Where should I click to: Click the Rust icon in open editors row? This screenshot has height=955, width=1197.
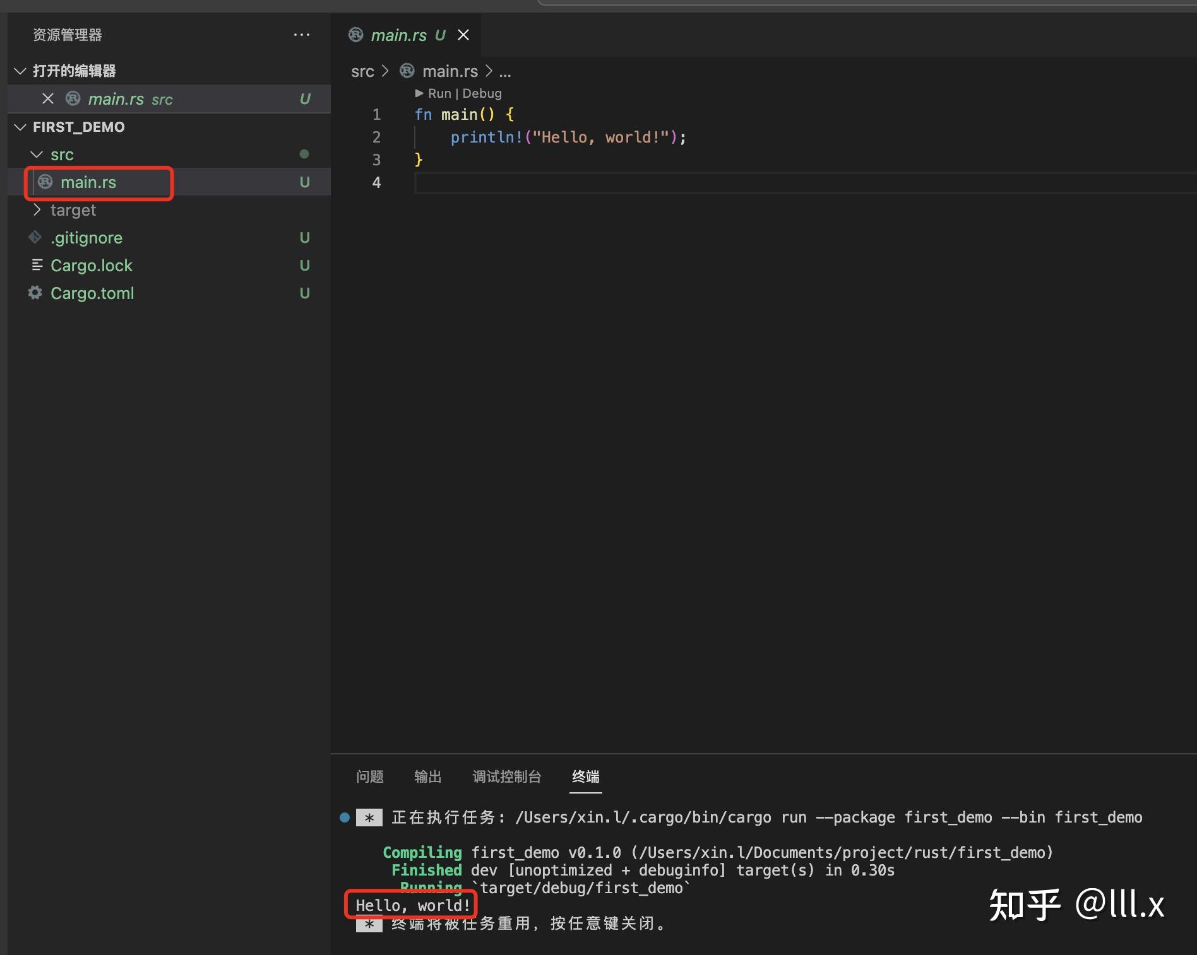tap(73, 98)
